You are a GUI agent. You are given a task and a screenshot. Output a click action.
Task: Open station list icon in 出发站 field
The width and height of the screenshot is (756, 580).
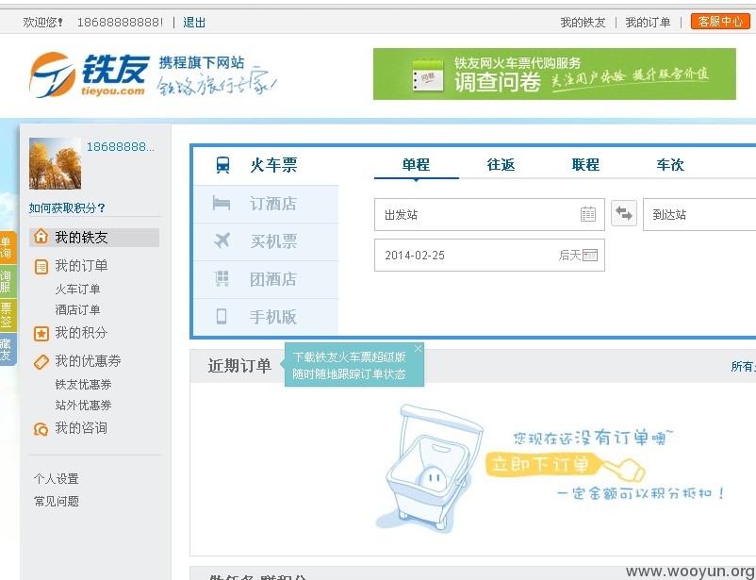point(588,214)
